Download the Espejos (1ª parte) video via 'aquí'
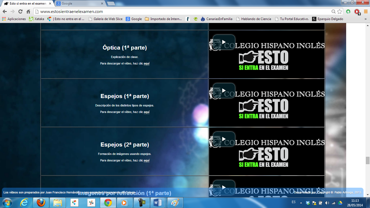The width and height of the screenshot is (370, 208). (147, 112)
